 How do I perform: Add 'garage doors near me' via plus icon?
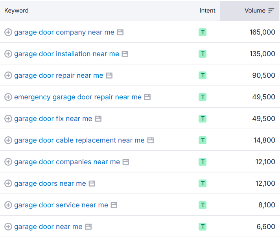coord(8,183)
